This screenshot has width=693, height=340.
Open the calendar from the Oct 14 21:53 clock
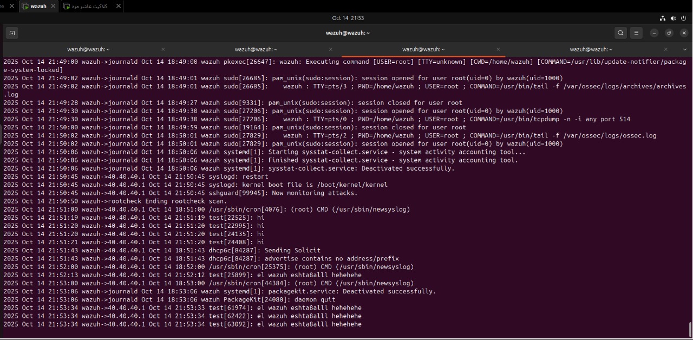pyautogui.click(x=348, y=18)
